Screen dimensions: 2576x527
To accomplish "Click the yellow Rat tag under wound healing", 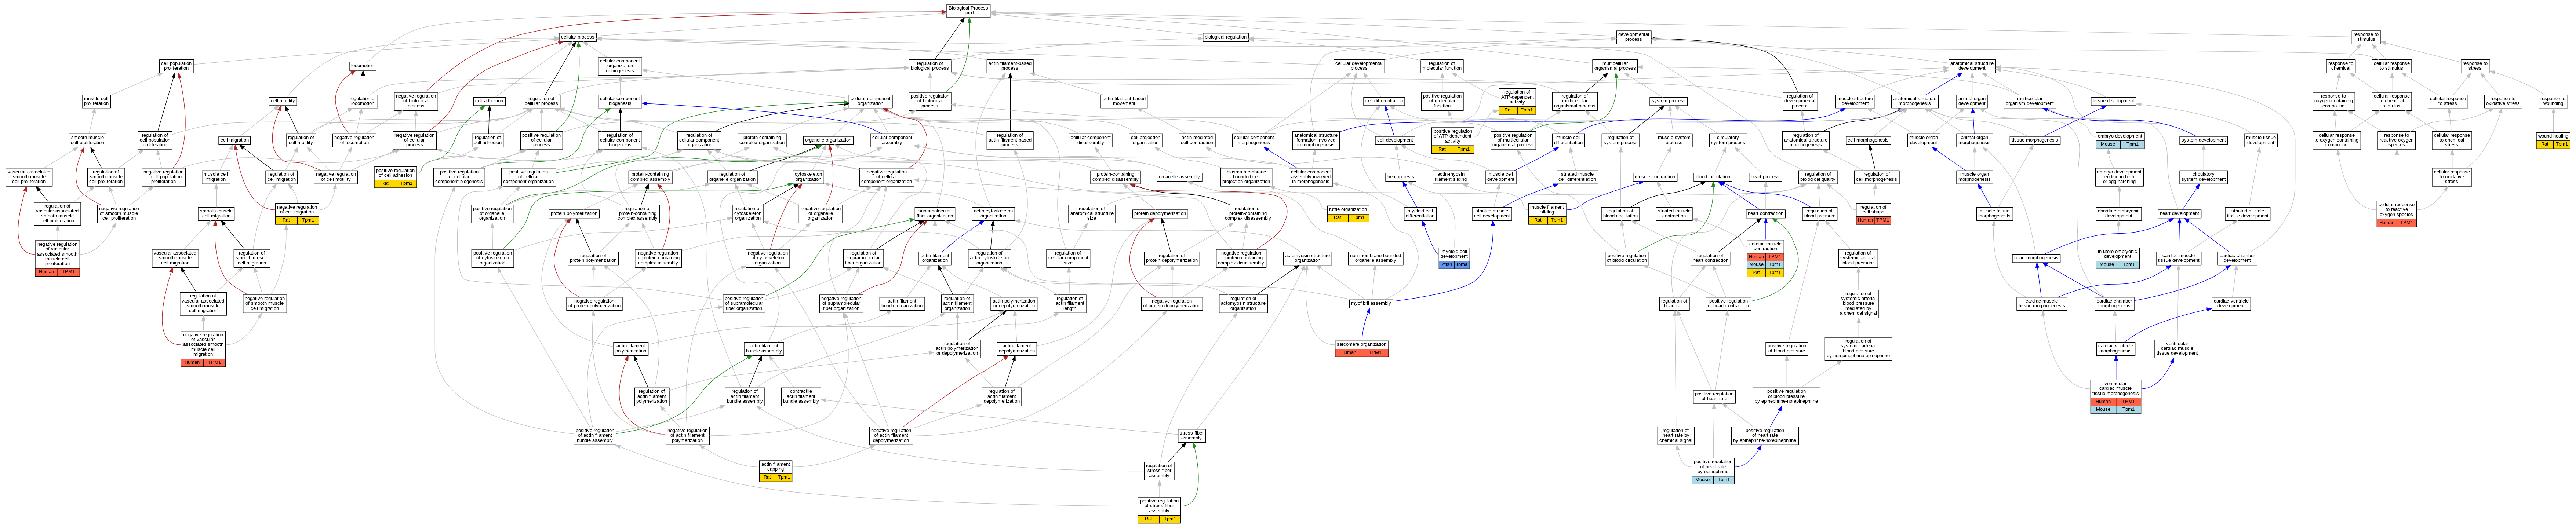I will 2545,144.
